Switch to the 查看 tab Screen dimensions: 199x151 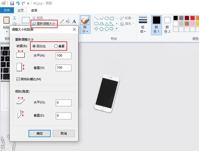point(34,10)
